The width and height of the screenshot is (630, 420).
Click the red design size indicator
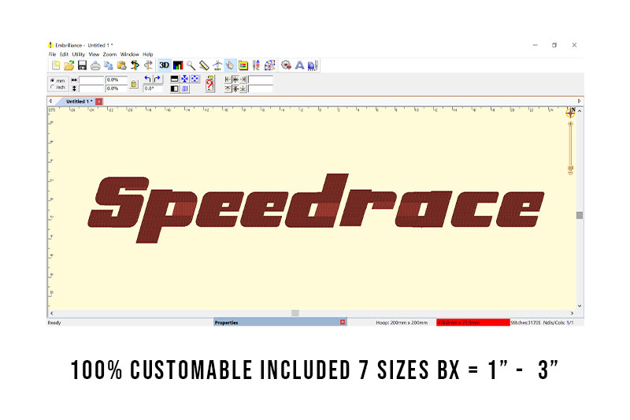pos(473,322)
